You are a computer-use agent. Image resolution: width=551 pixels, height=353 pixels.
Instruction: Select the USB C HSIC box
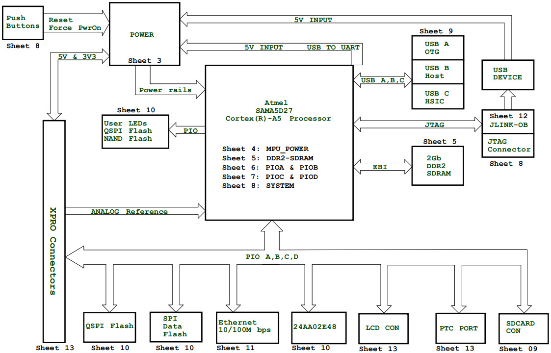tap(437, 97)
